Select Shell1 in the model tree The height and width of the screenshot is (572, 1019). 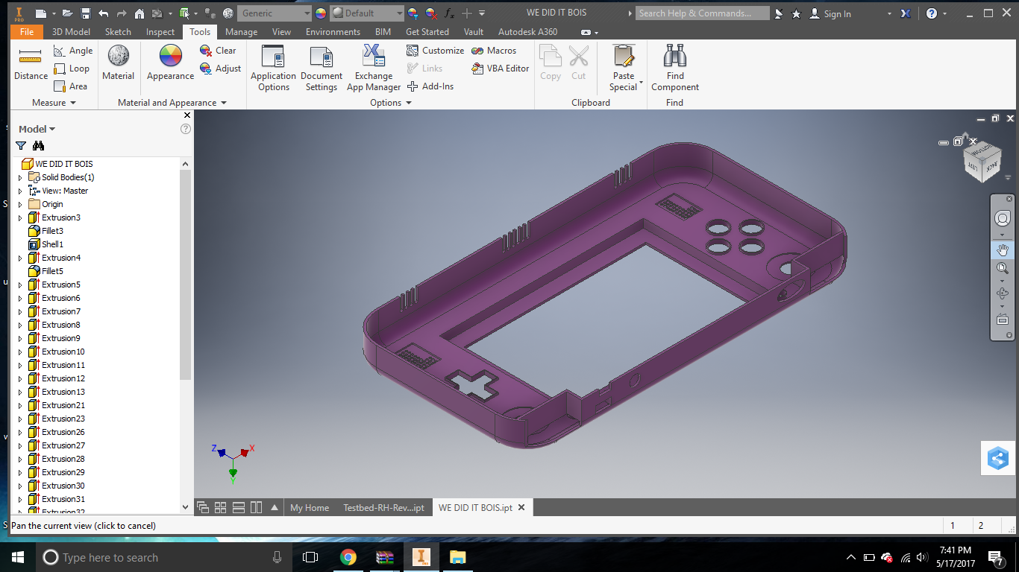52,244
